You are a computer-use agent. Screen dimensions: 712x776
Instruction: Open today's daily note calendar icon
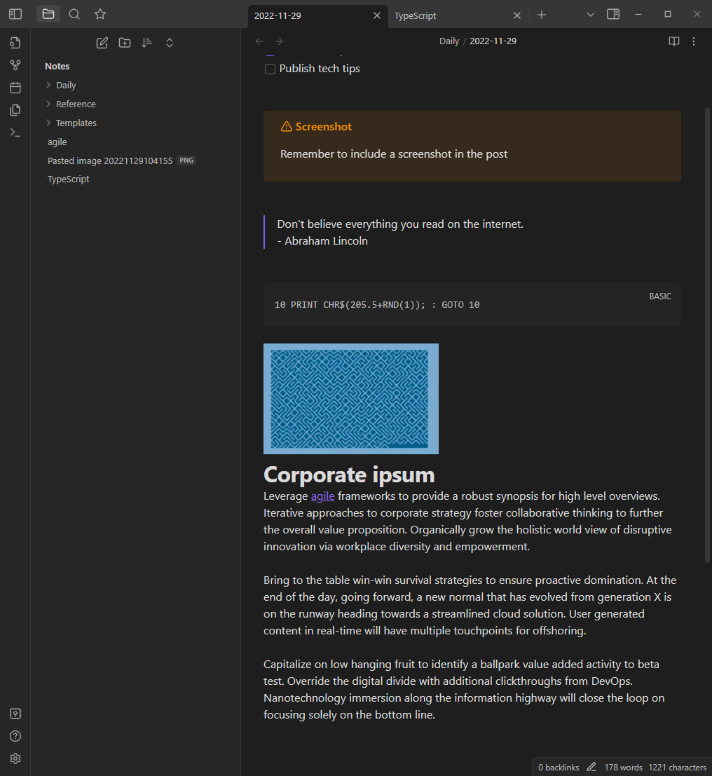[x=15, y=88]
